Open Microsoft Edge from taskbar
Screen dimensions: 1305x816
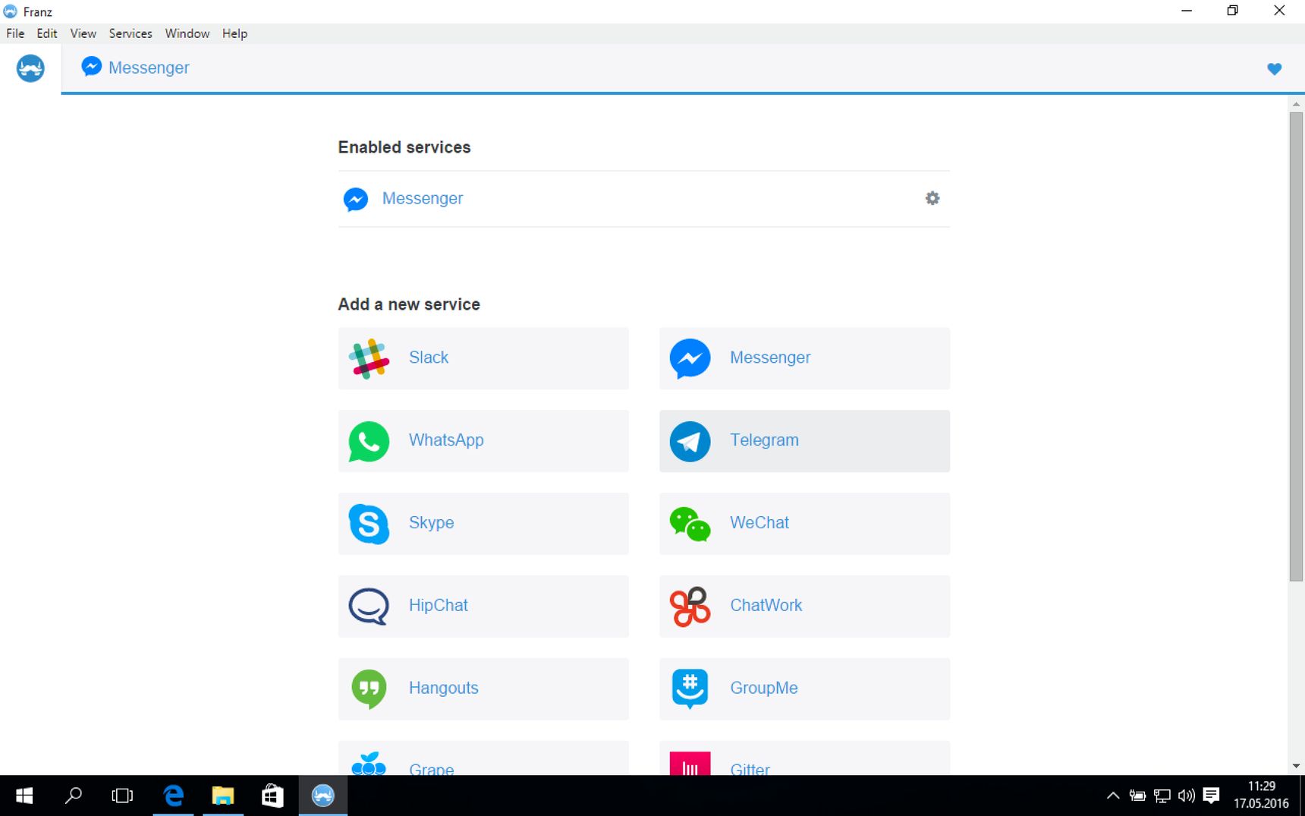[174, 796]
